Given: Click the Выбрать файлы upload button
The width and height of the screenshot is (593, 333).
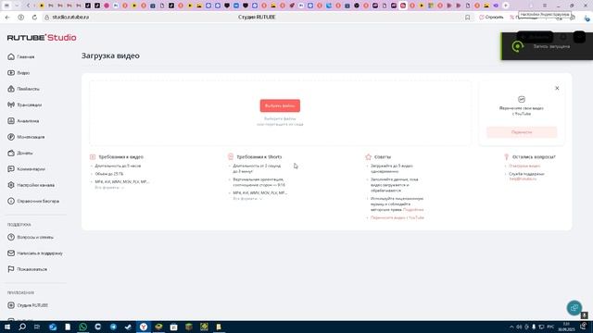Looking at the screenshot, I should pyautogui.click(x=280, y=105).
